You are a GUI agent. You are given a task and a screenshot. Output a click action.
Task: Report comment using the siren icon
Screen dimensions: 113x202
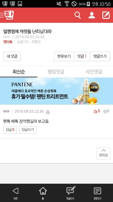point(48,112)
